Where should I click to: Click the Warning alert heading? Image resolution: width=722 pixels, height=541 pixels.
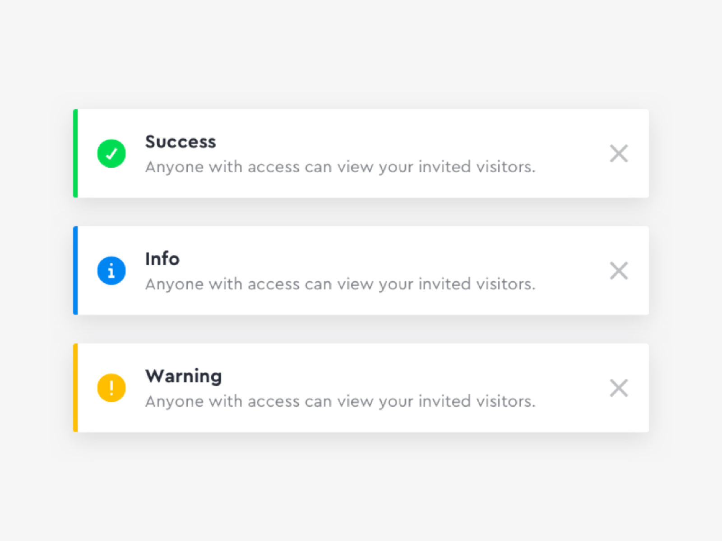pos(183,376)
